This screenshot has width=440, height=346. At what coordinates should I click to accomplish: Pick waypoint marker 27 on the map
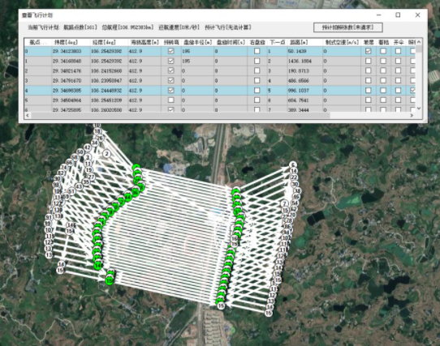[x=92, y=177]
